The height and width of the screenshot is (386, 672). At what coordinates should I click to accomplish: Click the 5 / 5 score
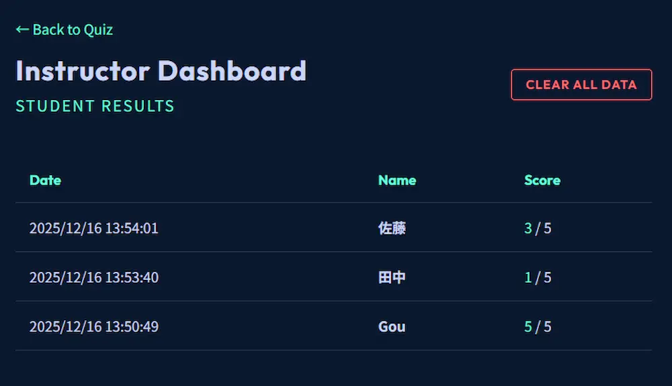click(x=538, y=327)
